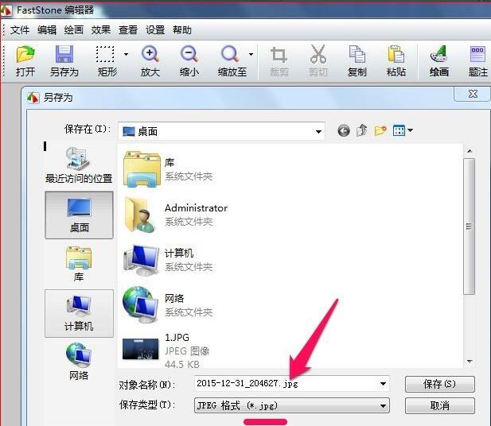
Task: Click the Save (保存) button
Action: coord(439,384)
